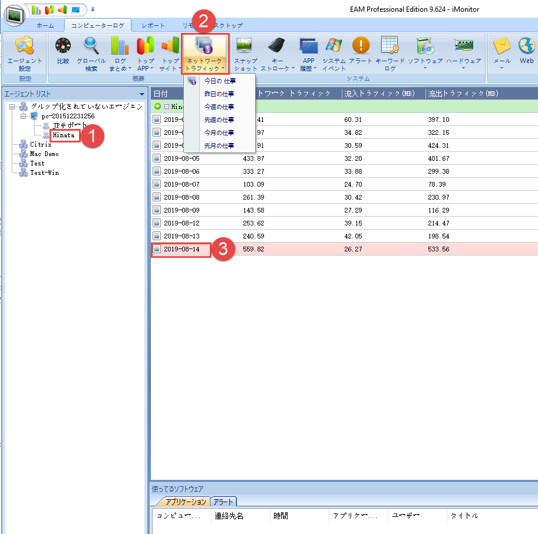The width and height of the screenshot is (538, 534).
Task: Select 今日の仕事 from the dropdown menu
Action: pyautogui.click(x=220, y=81)
